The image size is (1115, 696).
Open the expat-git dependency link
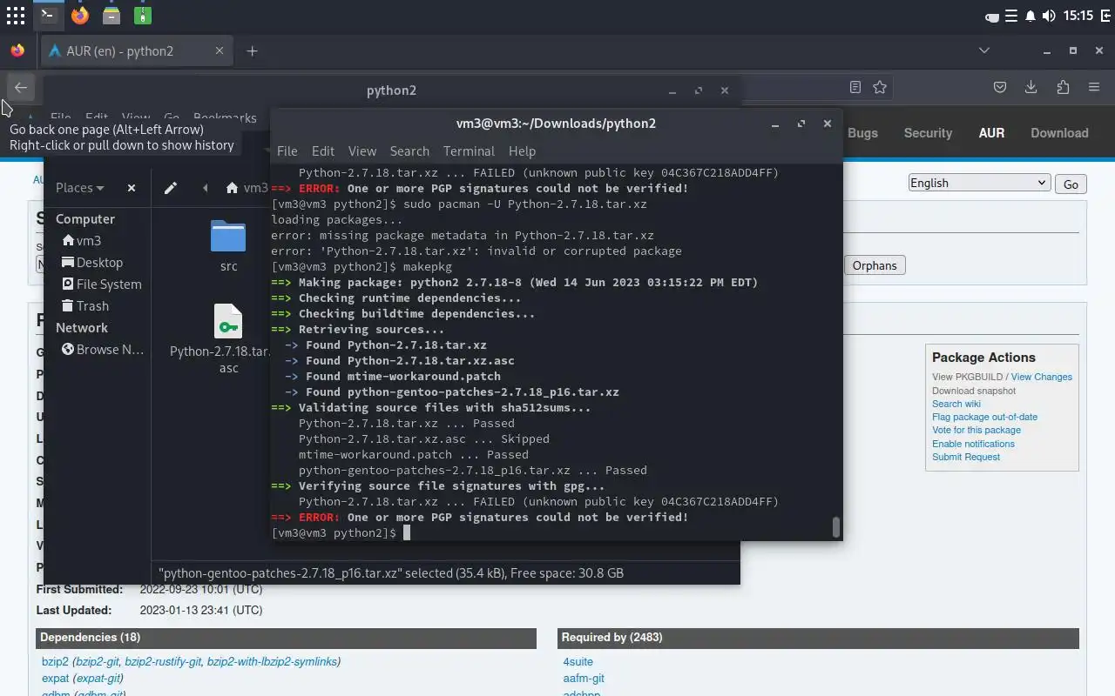tap(98, 678)
